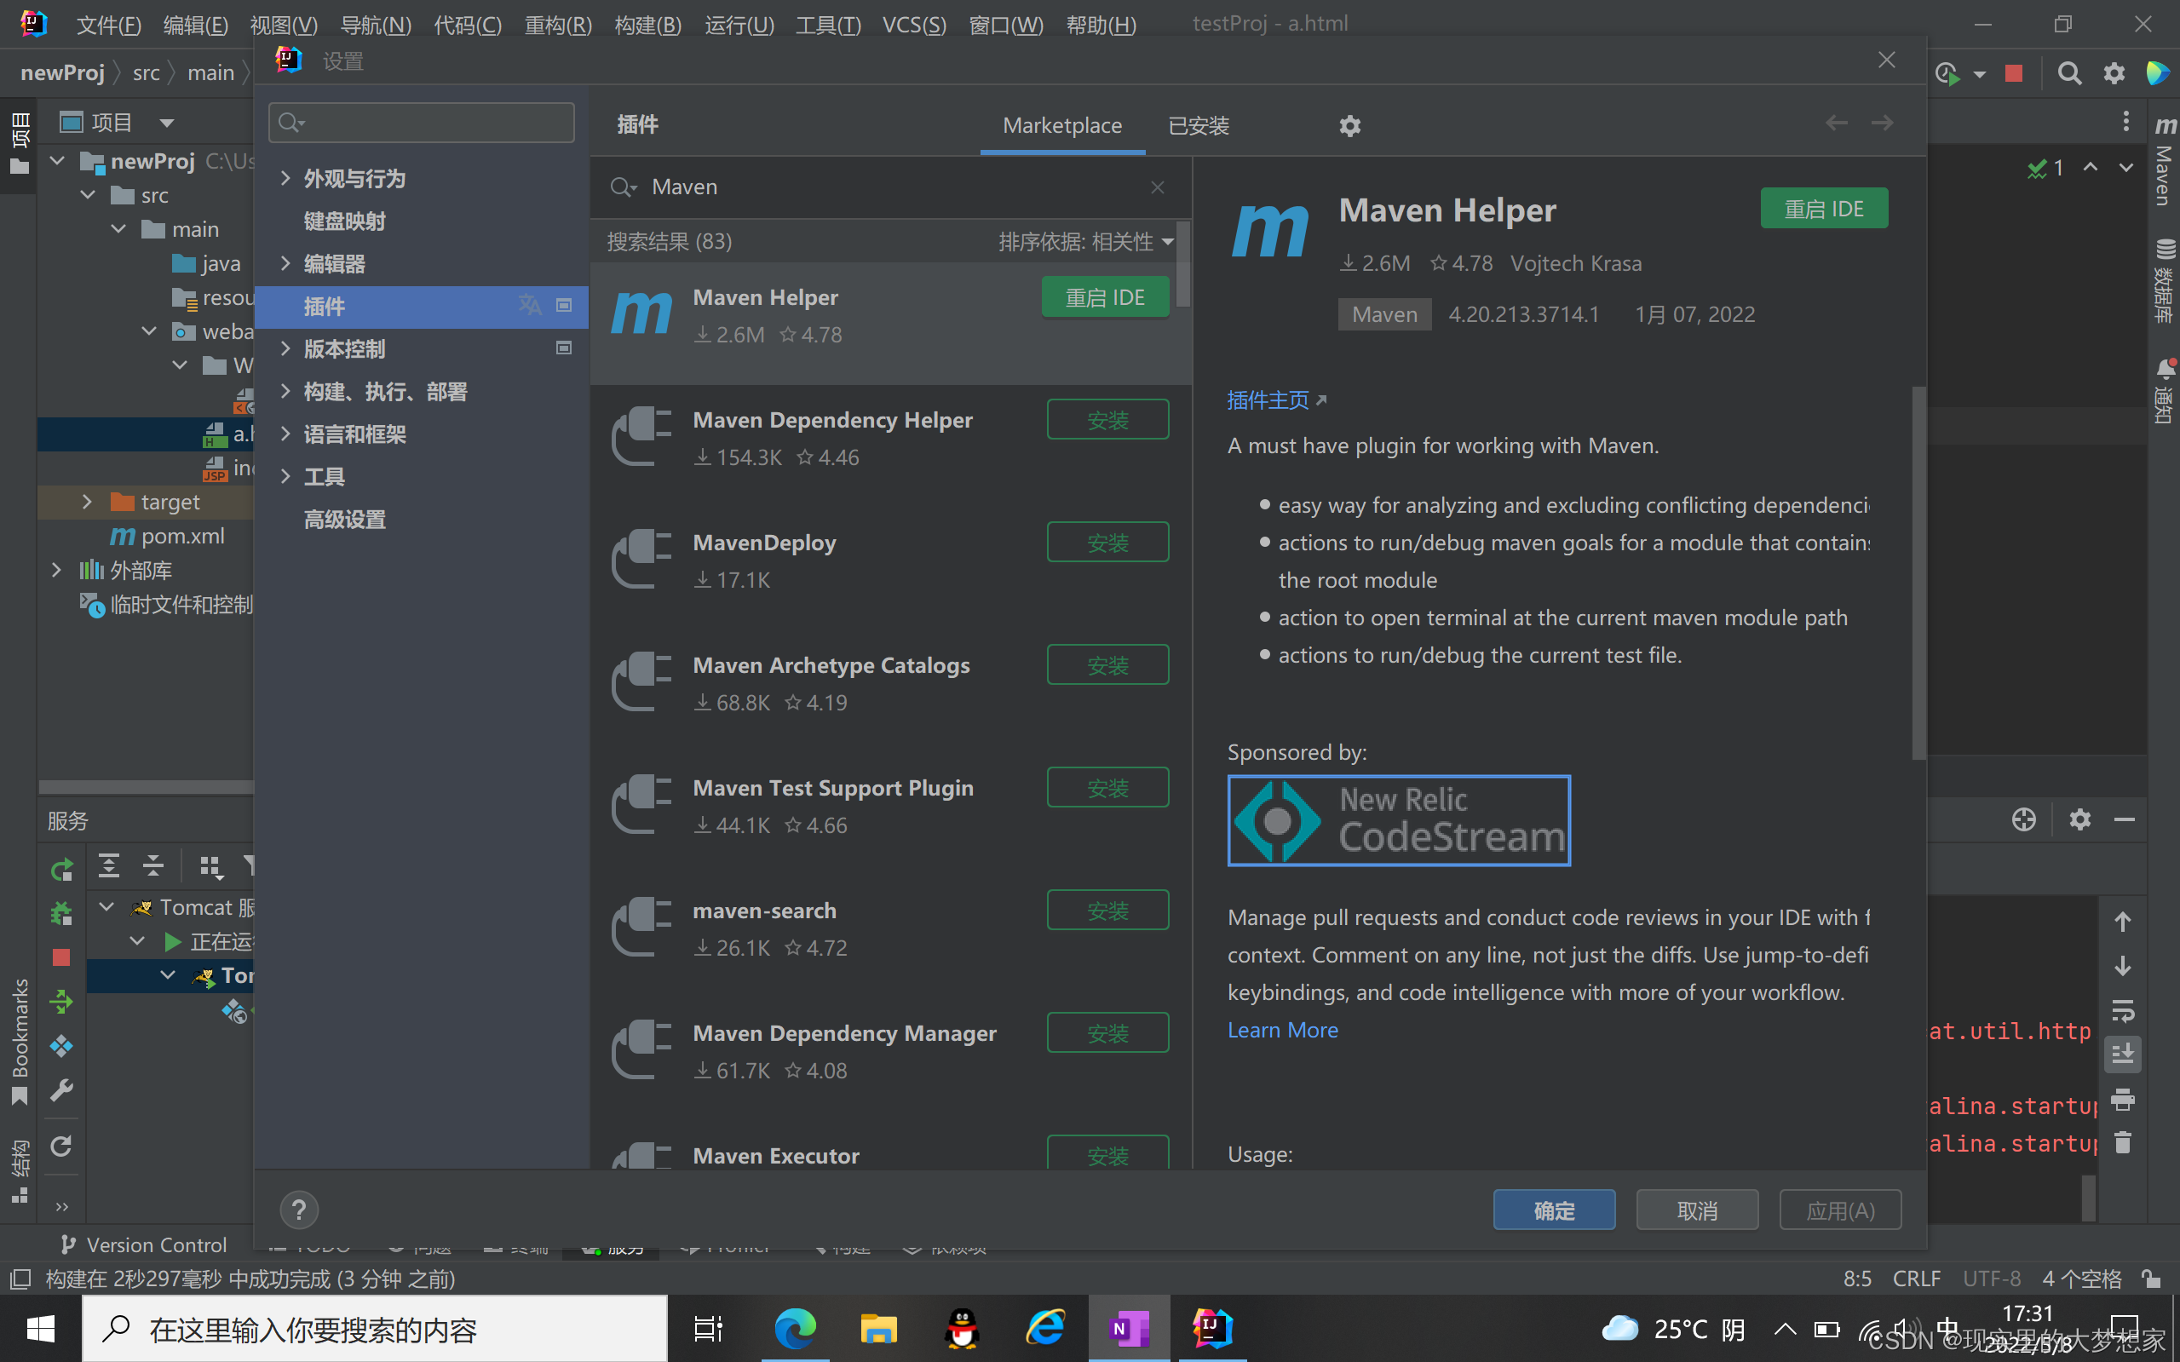The image size is (2180, 1362).
Task: Open Maven tool window on the right sidebar
Action: pyautogui.click(x=2164, y=162)
